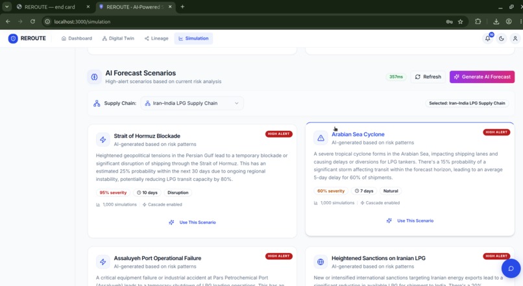Use This Scenario for Arabian Sea Cyclone

tap(410, 220)
